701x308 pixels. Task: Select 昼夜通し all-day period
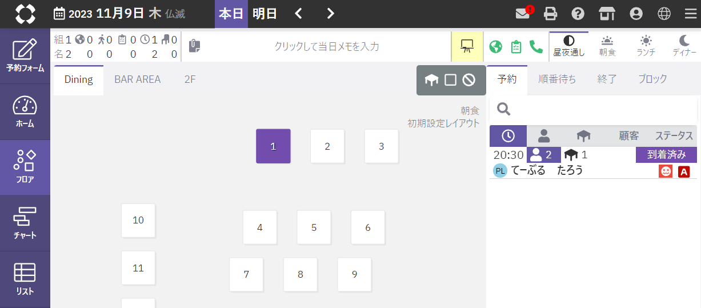tap(569, 46)
